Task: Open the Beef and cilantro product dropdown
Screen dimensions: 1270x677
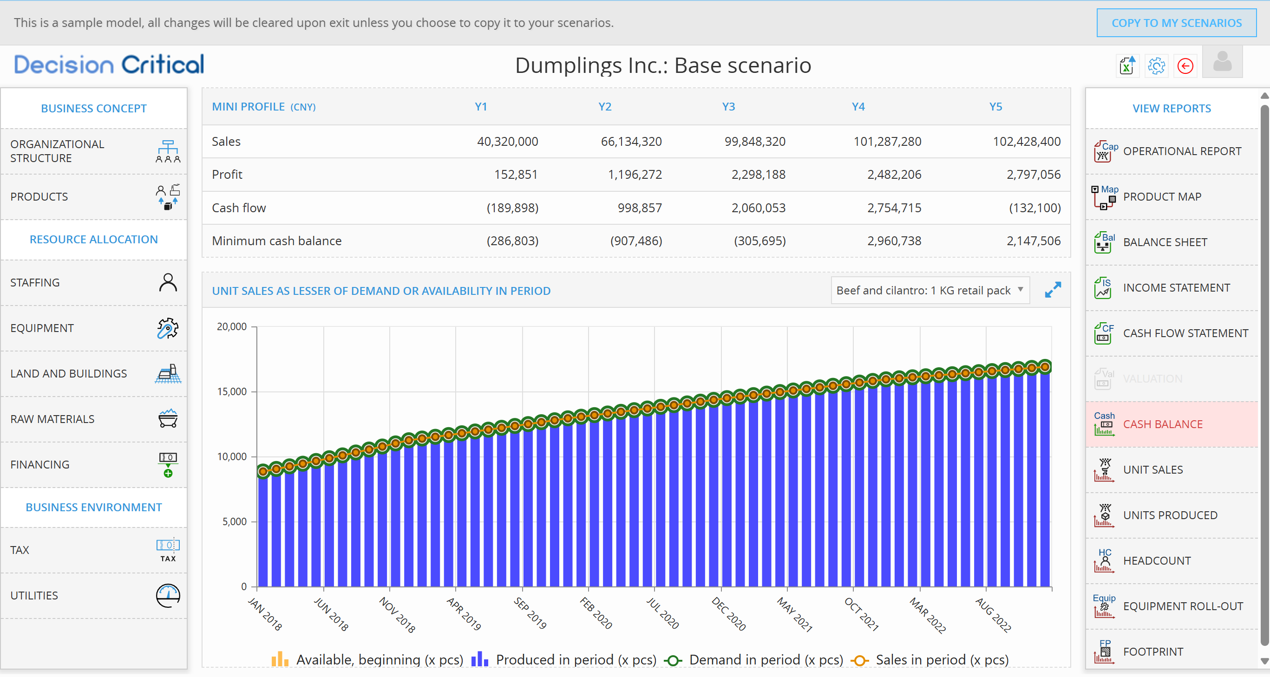Action: [x=930, y=290]
